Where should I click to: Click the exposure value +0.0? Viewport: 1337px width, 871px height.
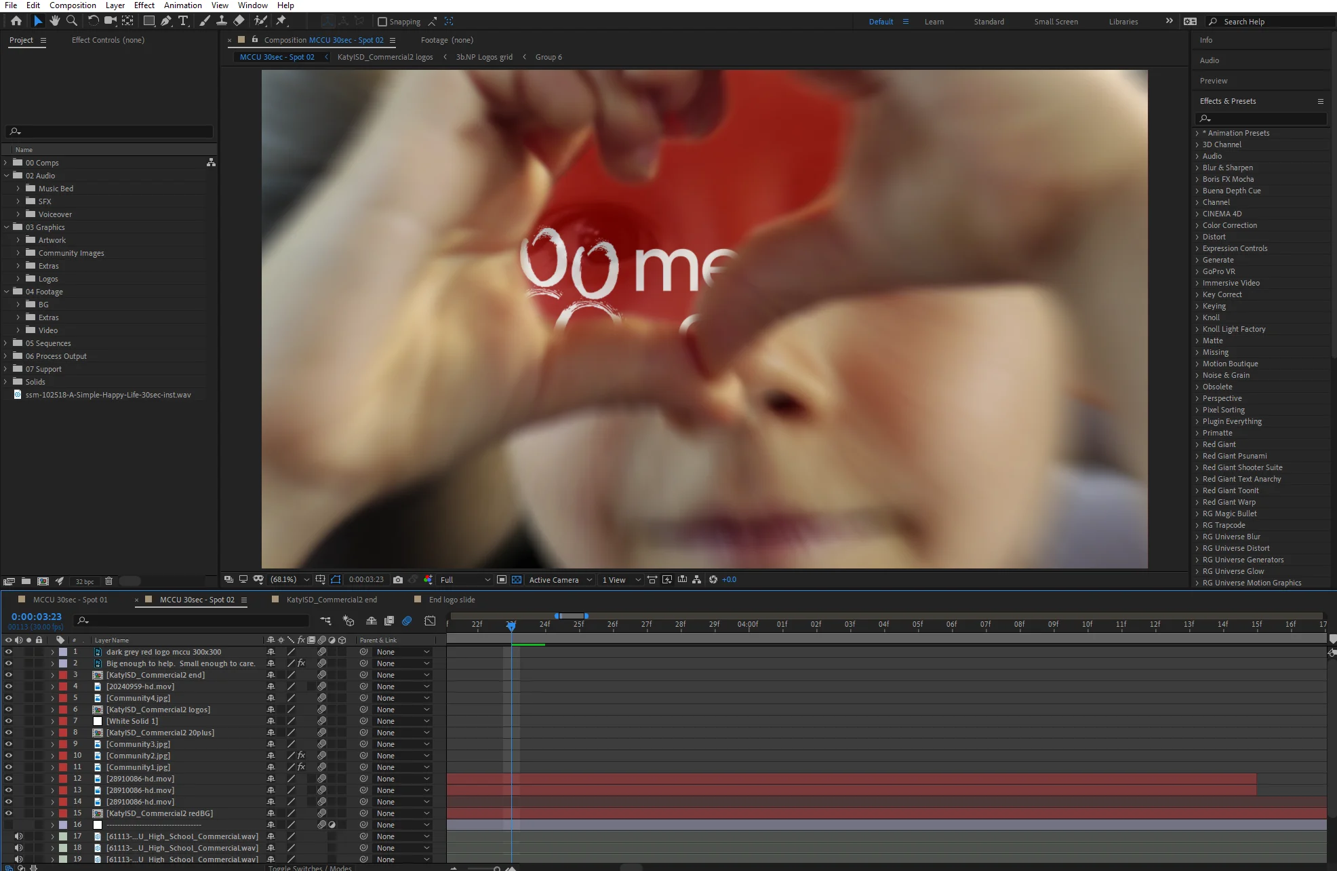pyautogui.click(x=729, y=579)
